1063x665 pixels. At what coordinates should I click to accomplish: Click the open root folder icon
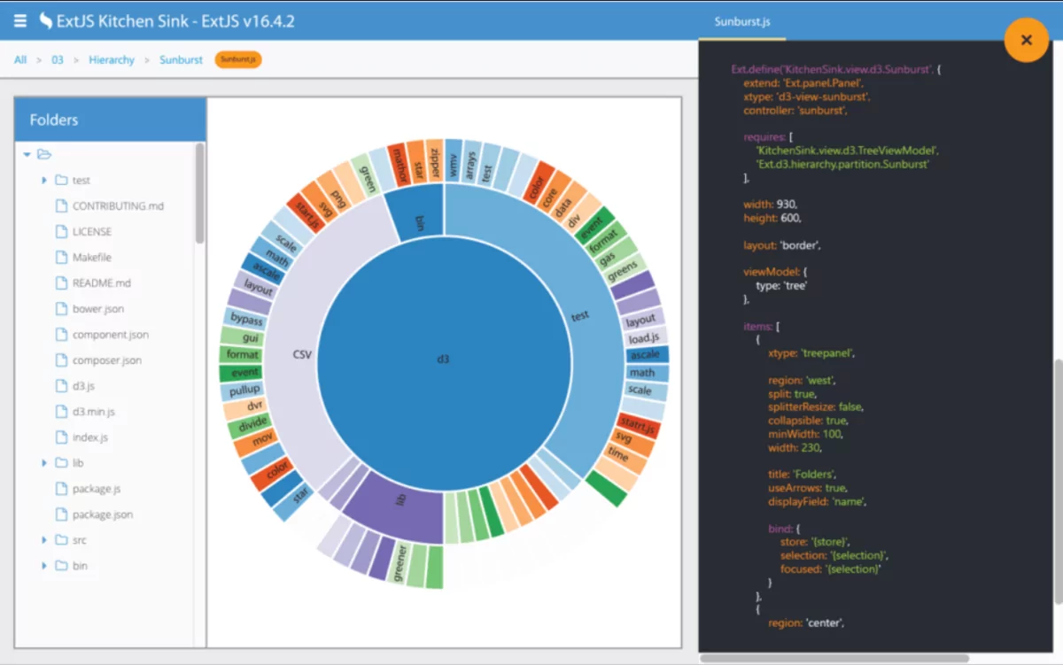44,154
